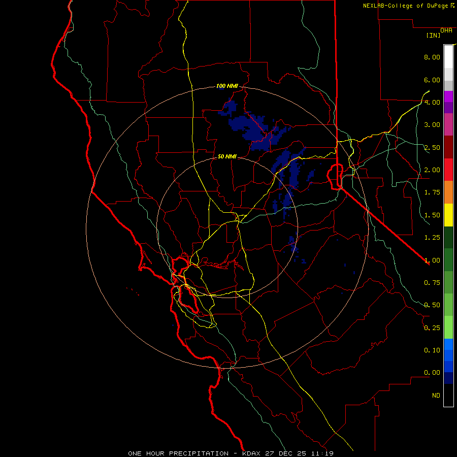
Task: Click the 1.50 legend value
Action: [432, 215]
